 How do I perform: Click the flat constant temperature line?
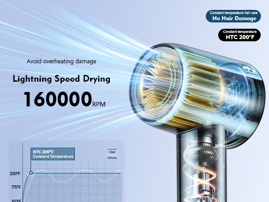click(76, 173)
